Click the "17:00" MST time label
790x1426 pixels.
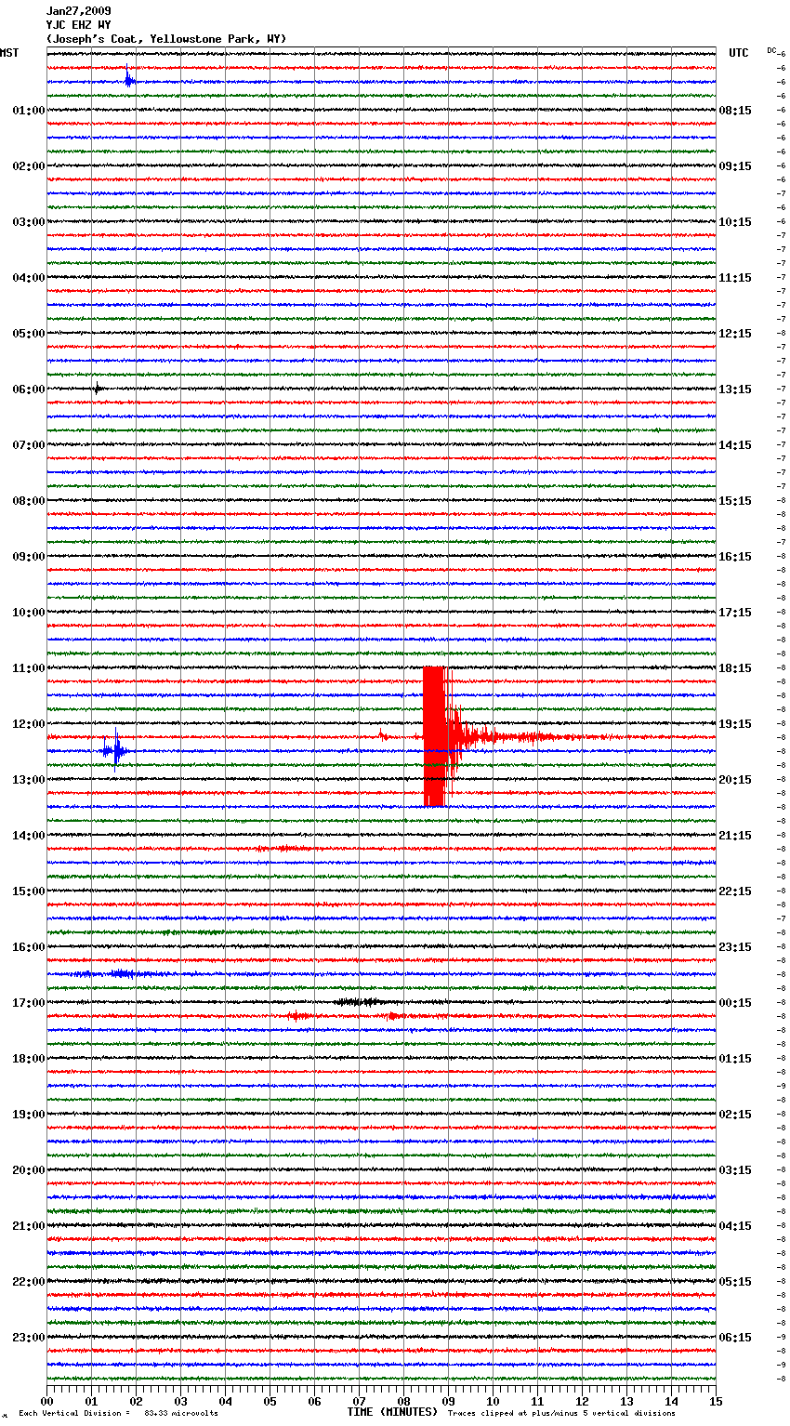point(28,1003)
